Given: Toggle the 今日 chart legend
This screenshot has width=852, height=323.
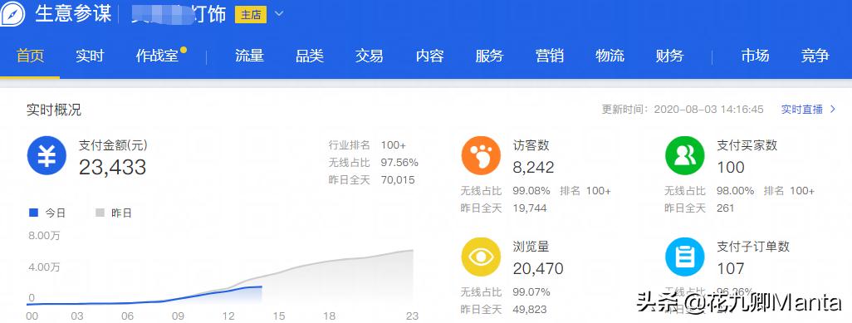Looking at the screenshot, I should point(47,213).
